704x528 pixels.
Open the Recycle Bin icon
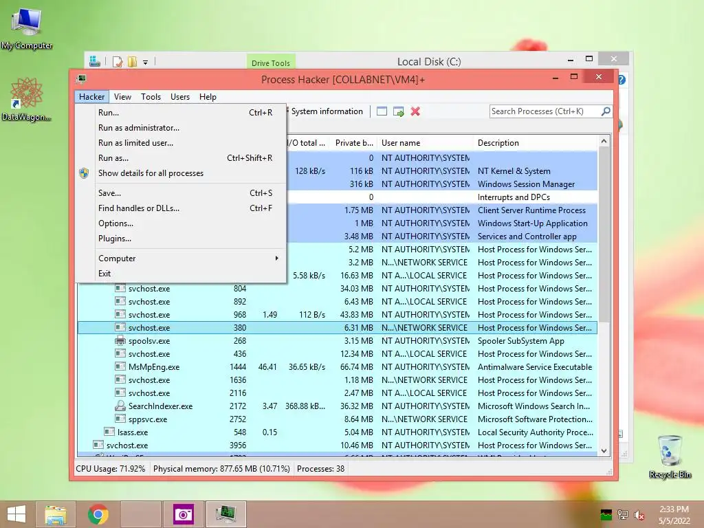670,457
